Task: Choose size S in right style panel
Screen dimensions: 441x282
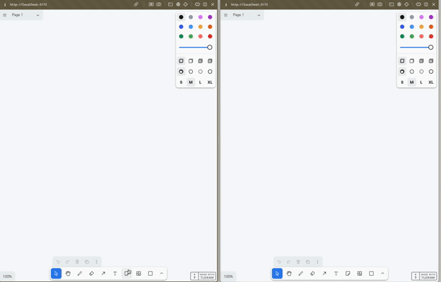Action: [402, 82]
